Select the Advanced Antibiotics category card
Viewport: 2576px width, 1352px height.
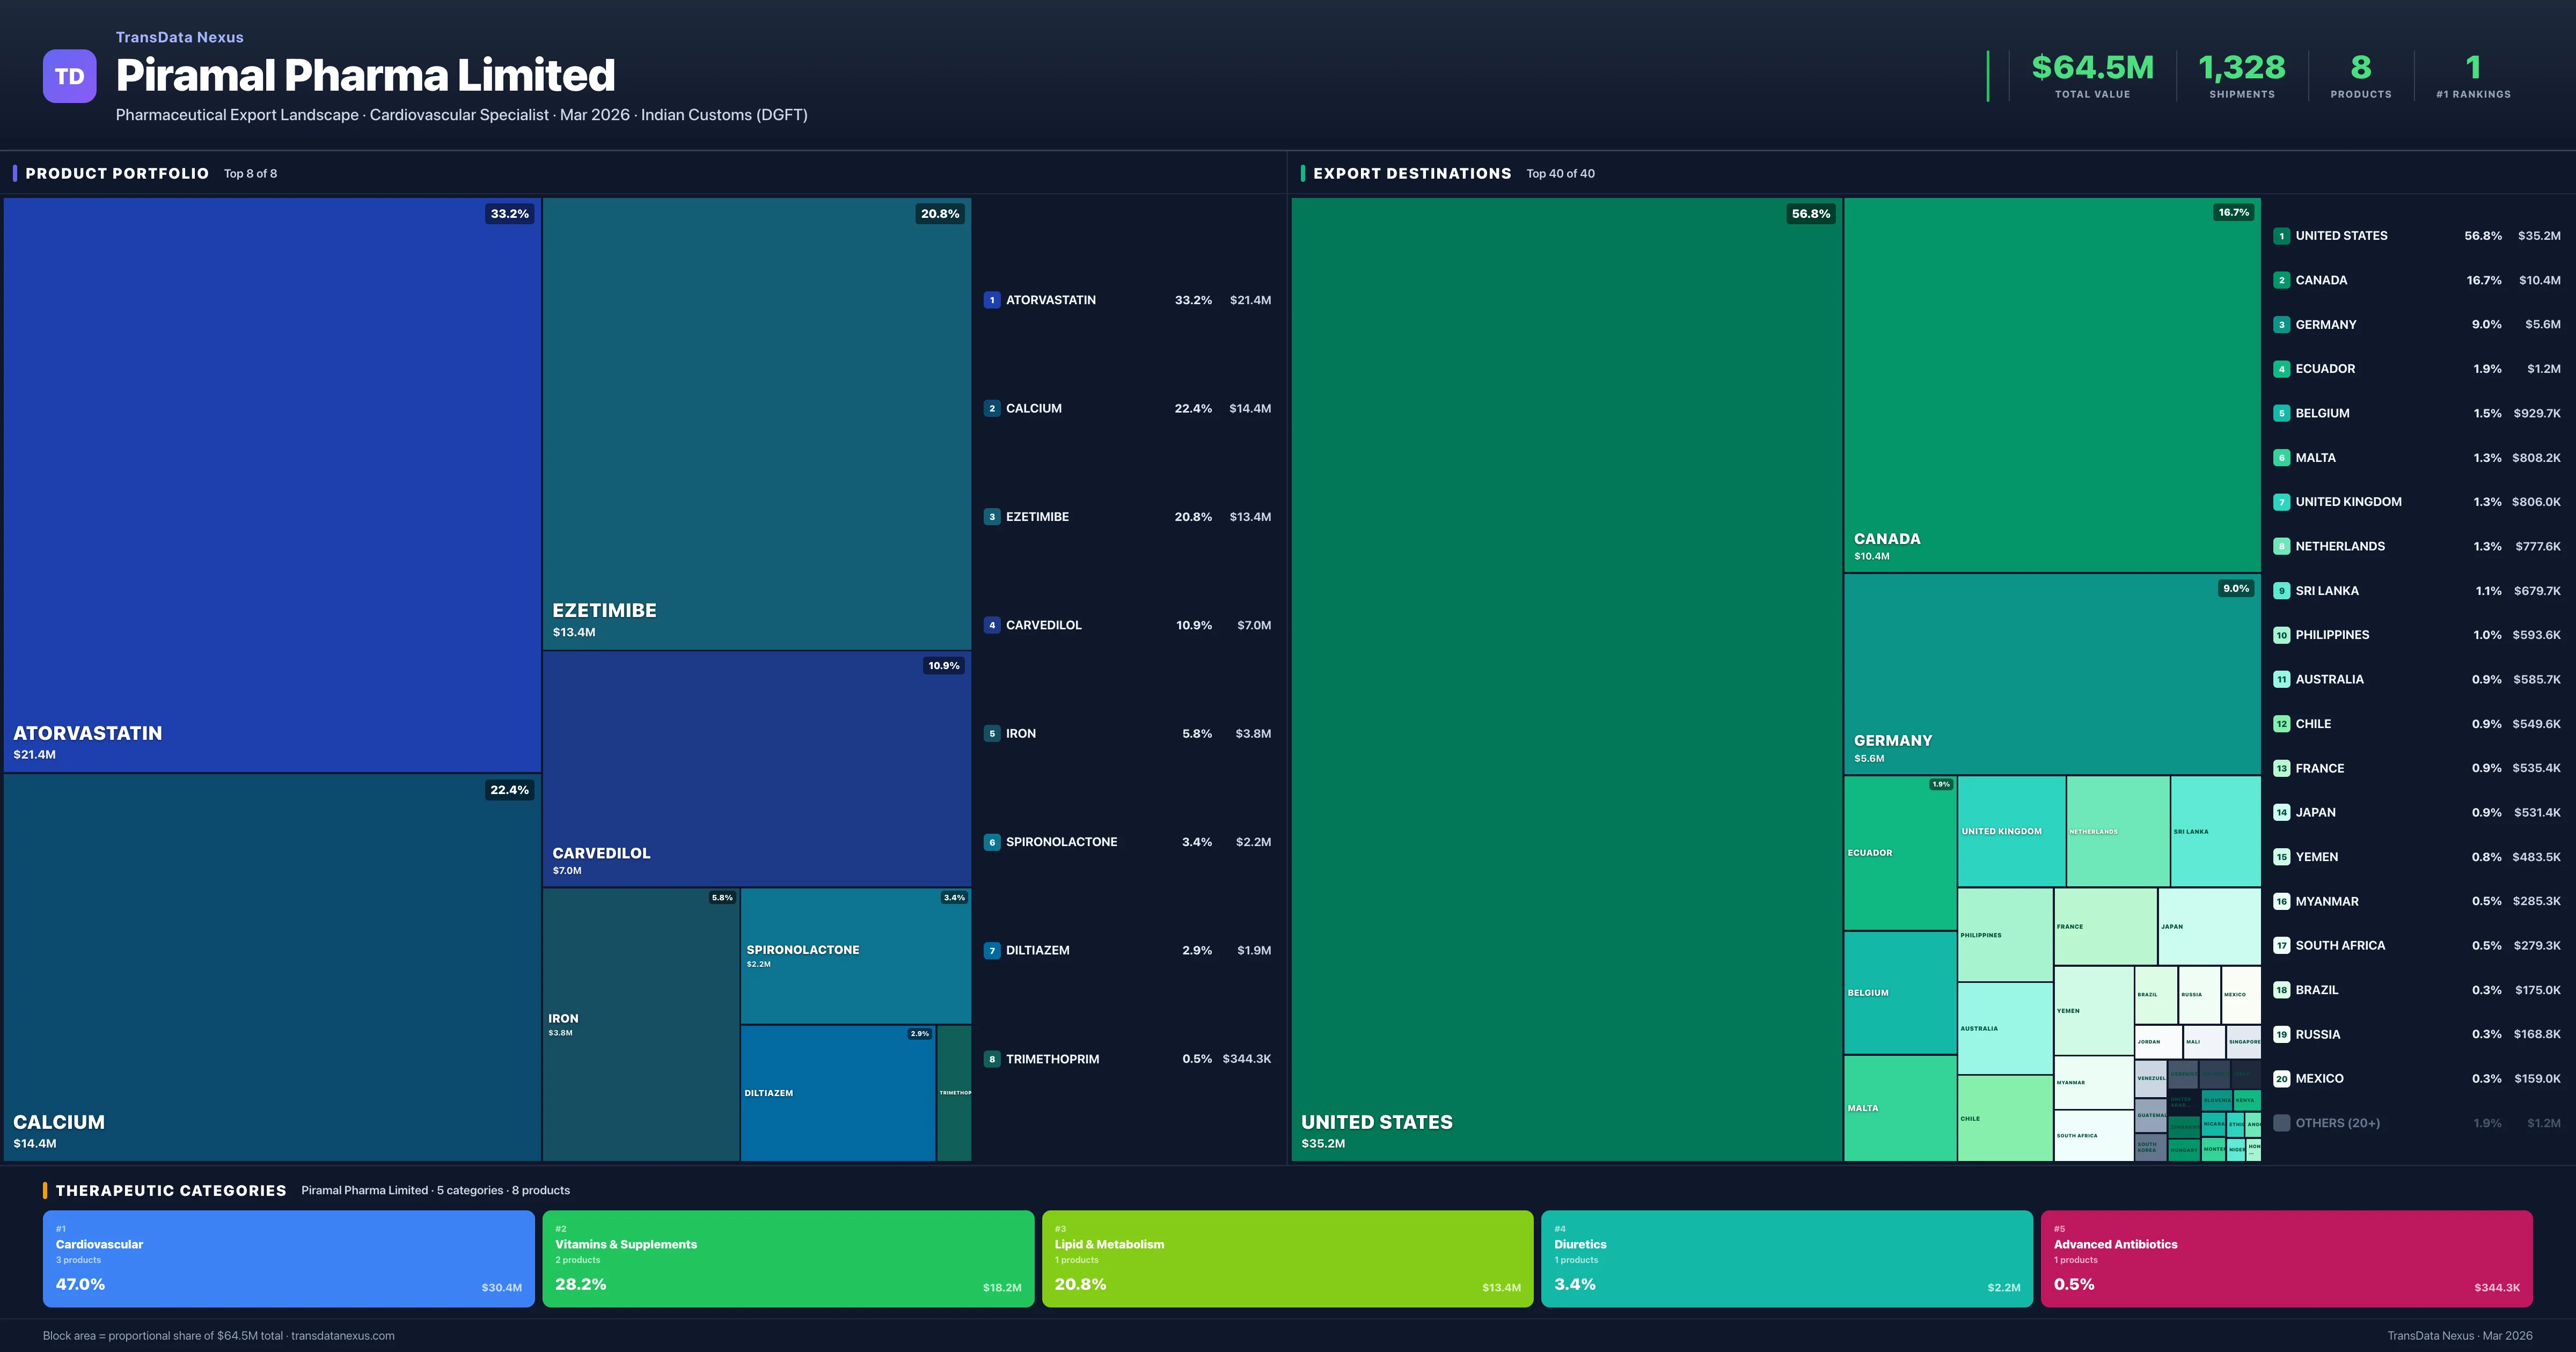tap(2286, 1258)
